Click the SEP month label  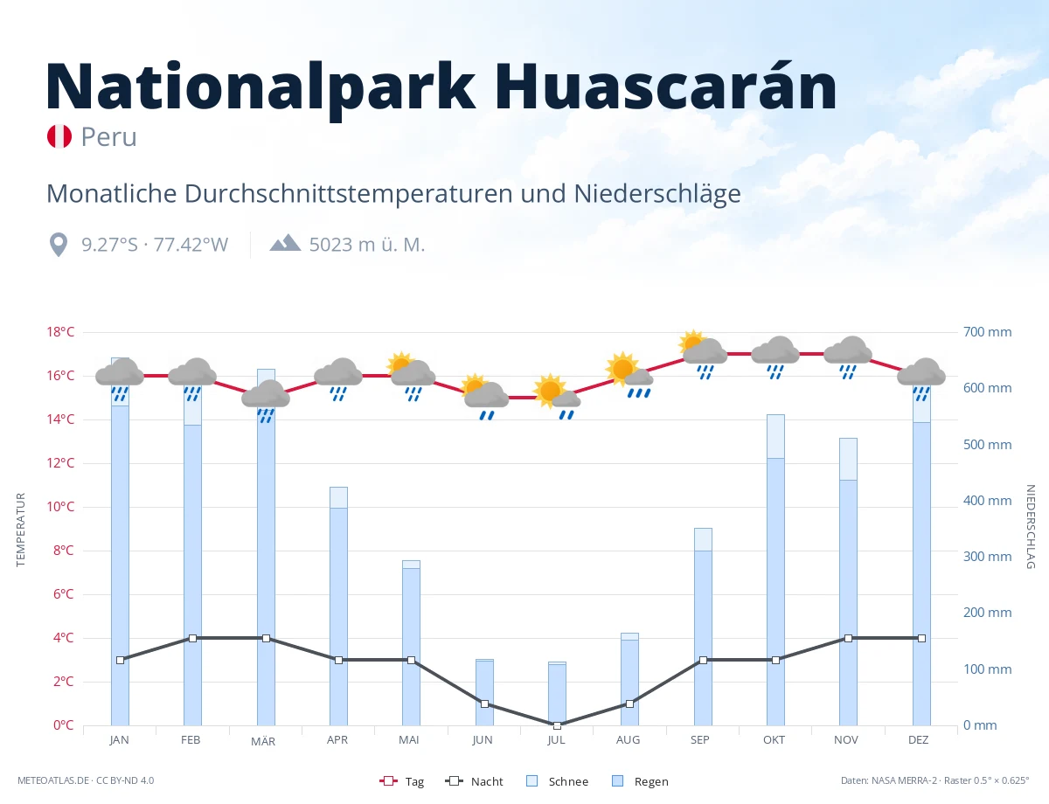(699, 740)
